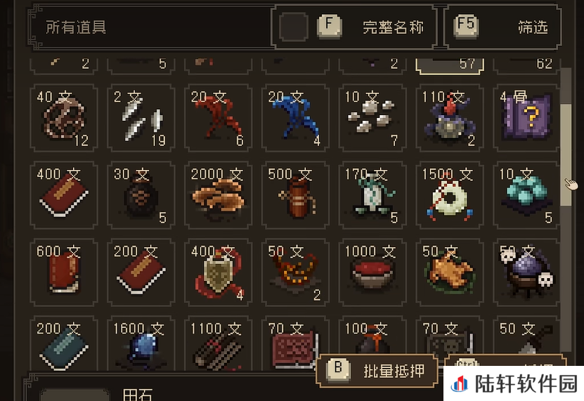Open the 筛选 filter with F5
This screenshot has height=401, width=584.
click(x=502, y=27)
